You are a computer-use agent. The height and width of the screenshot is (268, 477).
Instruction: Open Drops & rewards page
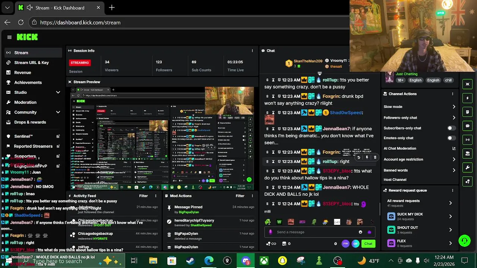[34, 122]
